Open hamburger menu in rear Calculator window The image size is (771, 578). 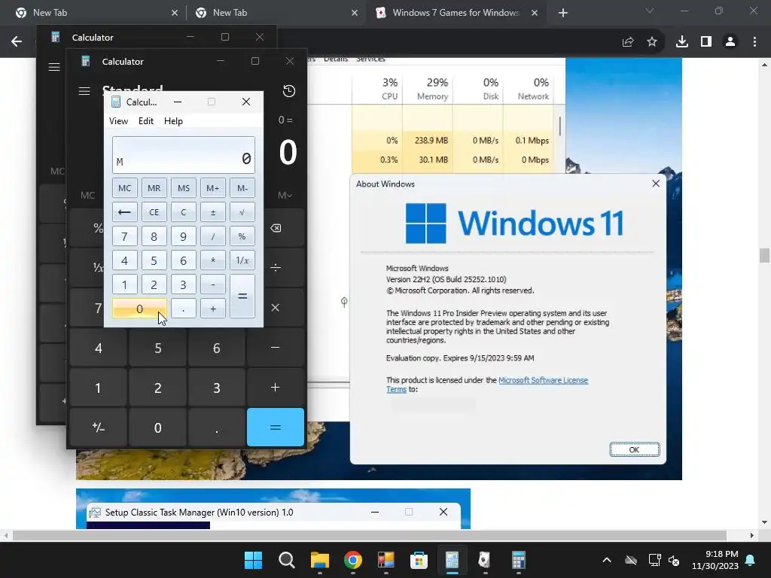point(54,67)
